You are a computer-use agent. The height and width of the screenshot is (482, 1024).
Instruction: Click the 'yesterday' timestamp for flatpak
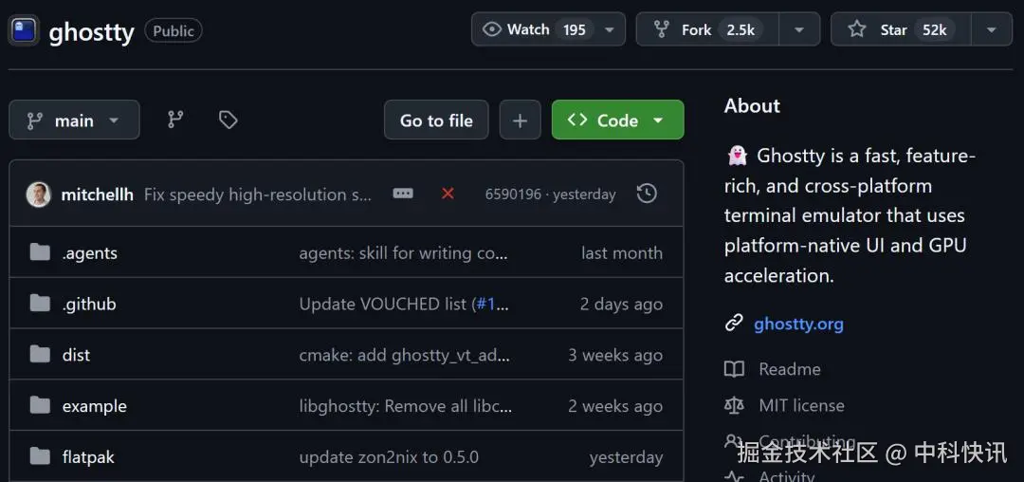click(x=626, y=457)
